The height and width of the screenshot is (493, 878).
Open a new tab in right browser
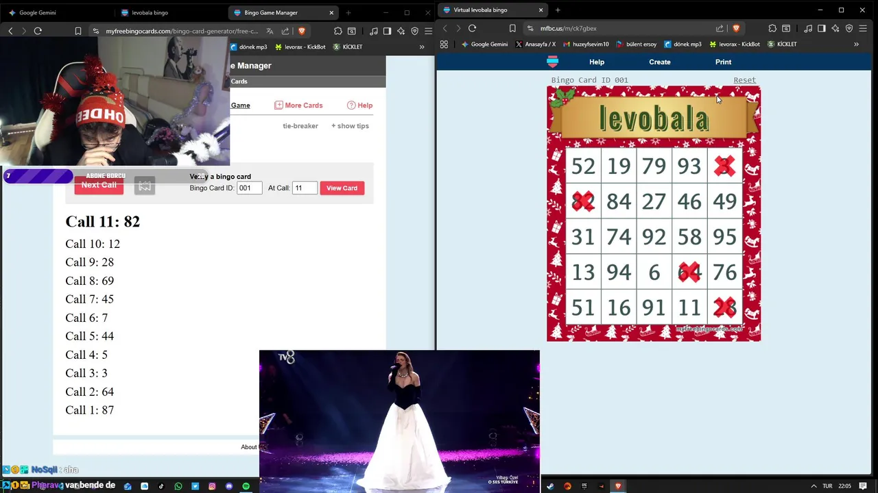(558, 10)
